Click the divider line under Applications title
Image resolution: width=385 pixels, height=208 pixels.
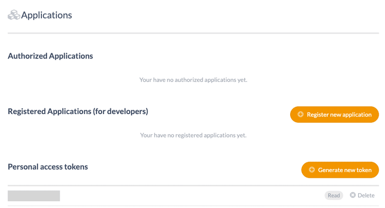coord(193,33)
